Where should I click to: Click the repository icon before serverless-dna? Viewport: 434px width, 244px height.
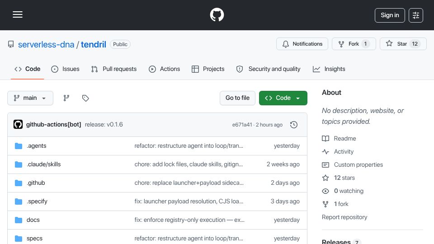click(11, 44)
